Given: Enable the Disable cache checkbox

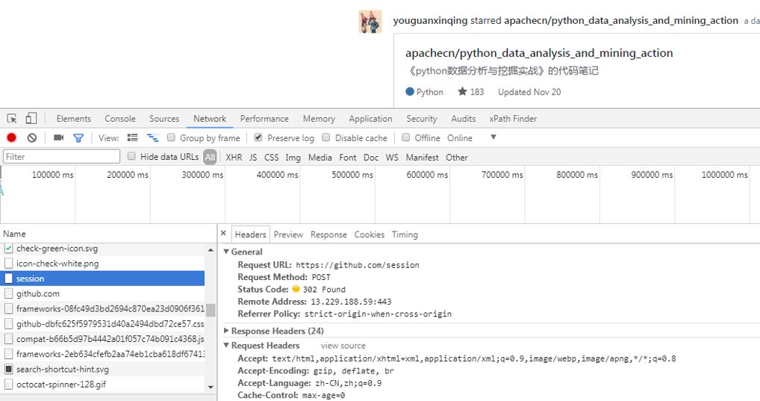Looking at the screenshot, I should [326, 137].
